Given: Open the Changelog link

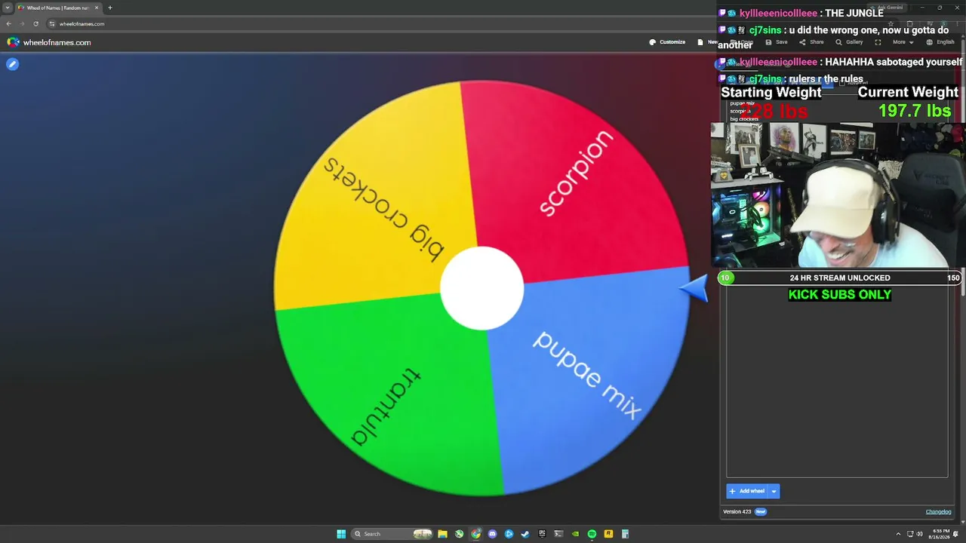Looking at the screenshot, I should point(938,512).
